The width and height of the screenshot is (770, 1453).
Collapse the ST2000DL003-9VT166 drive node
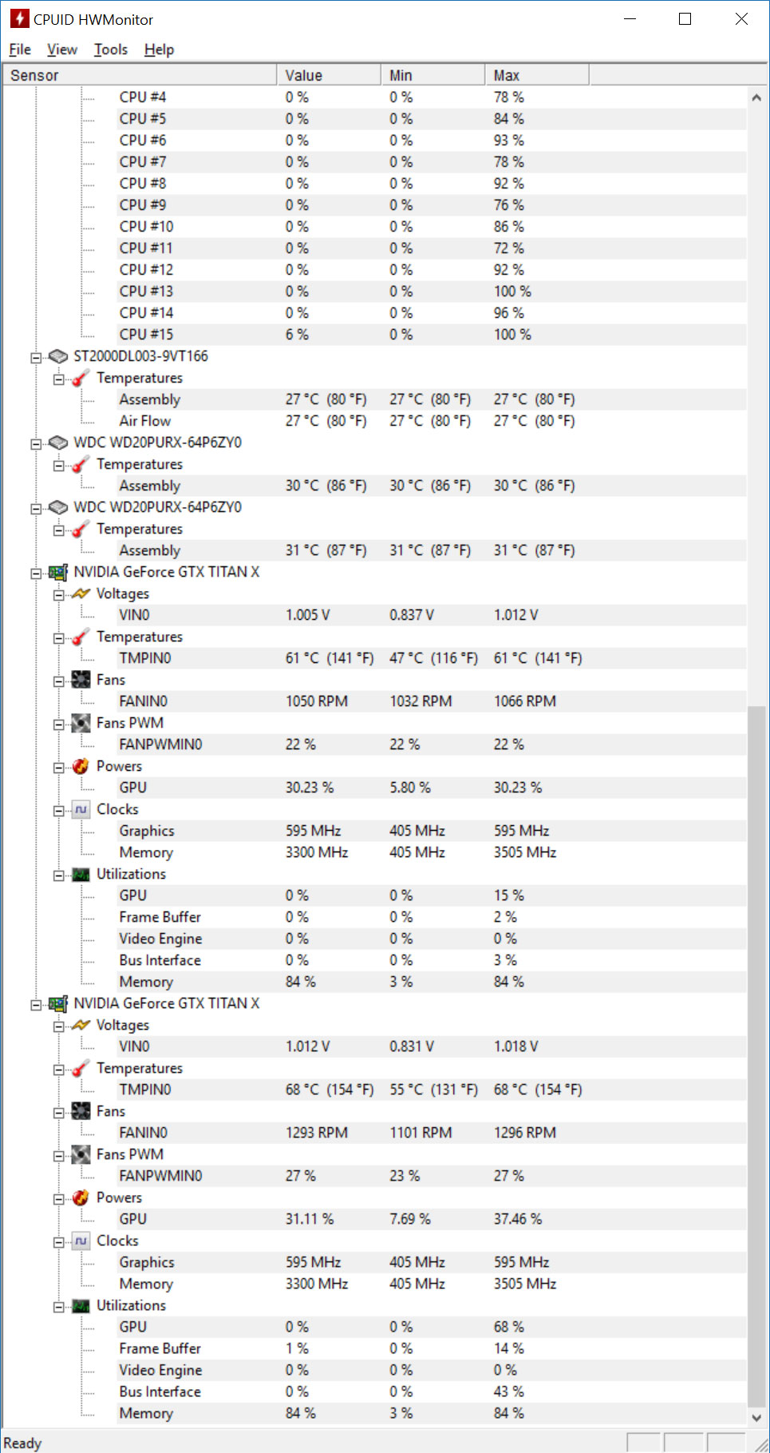(x=36, y=357)
